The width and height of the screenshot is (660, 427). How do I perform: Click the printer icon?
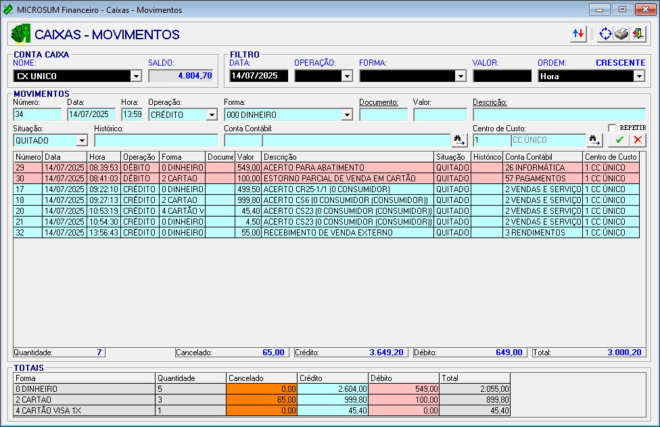621,34
